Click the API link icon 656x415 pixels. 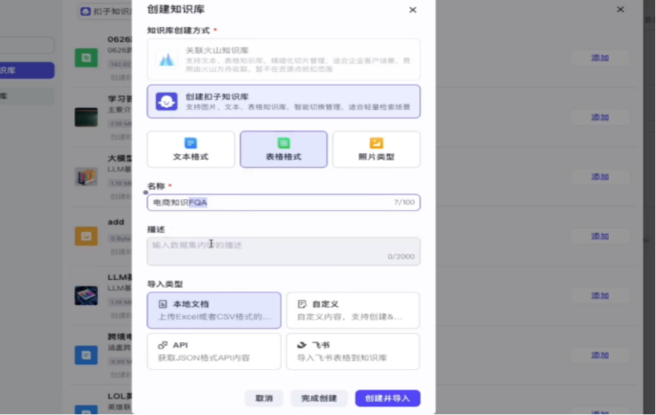[x=163, y=345]
